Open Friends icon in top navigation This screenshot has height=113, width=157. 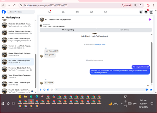click(63, 12)
